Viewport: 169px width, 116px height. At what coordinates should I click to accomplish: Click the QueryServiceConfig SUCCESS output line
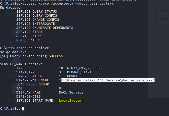pos(32,56)
